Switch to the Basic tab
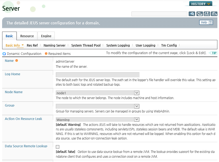The image size is (219, 162). tap(9, 36)
